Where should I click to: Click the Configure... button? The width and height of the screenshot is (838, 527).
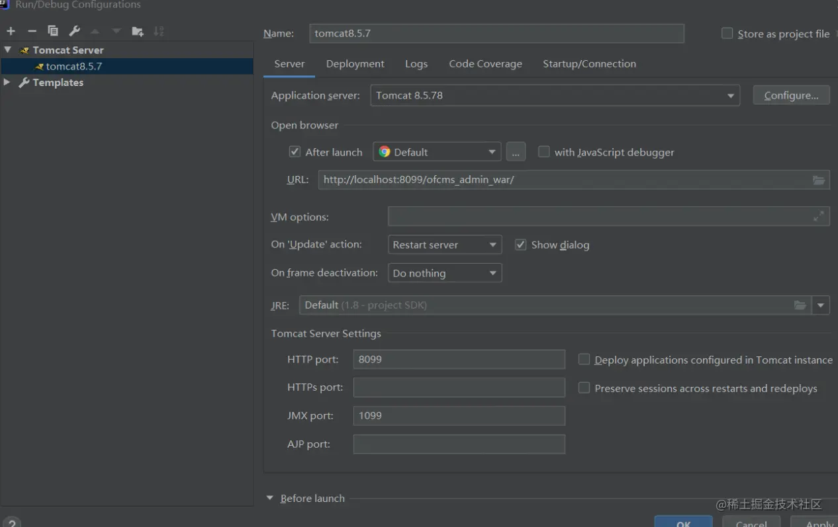(x=791, y=95)
